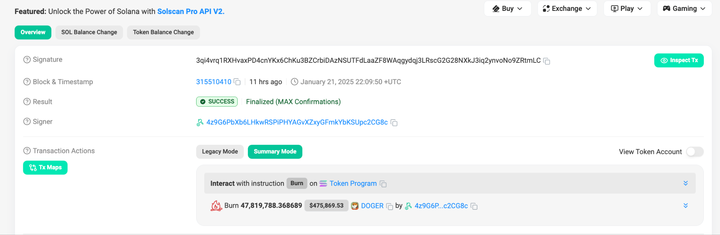Switch to Summary Mode
The height and width of the screenshot is (235, 720).
pyautogui.click(x=275, y=152)
